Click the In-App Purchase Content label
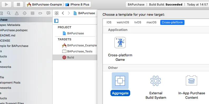The width and height of the screenshot is (209, 104). coord(192,95)
